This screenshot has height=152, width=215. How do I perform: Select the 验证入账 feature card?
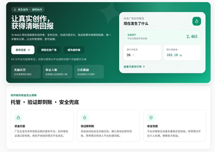[x=58, y=72]
